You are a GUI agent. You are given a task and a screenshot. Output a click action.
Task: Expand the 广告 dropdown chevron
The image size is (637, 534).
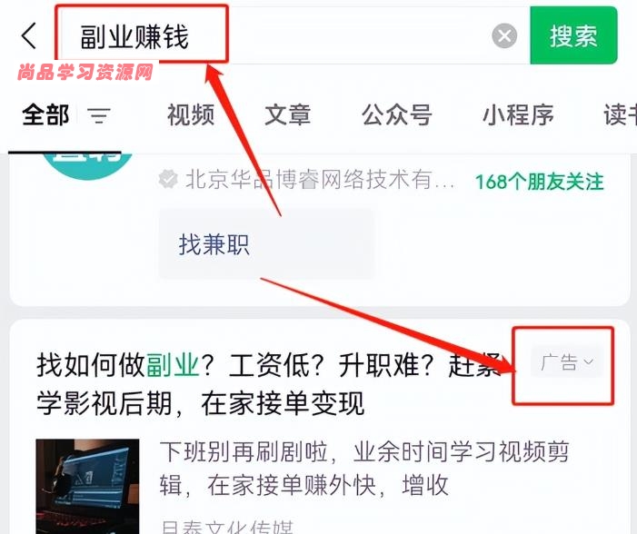(x=588, y=361)
